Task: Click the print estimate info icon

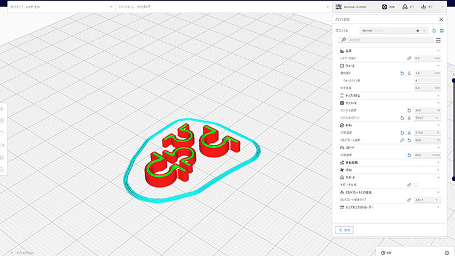Action: (x=447, y=253)
